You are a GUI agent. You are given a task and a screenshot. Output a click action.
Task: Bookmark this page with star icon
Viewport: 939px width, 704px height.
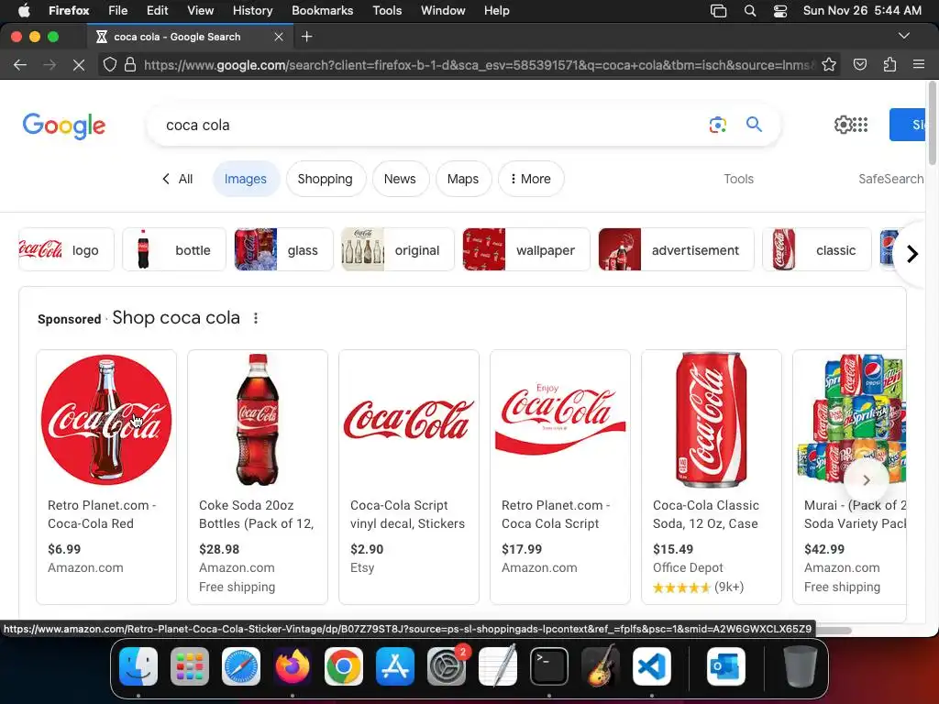pyautogui.click(x=829, y=65)
